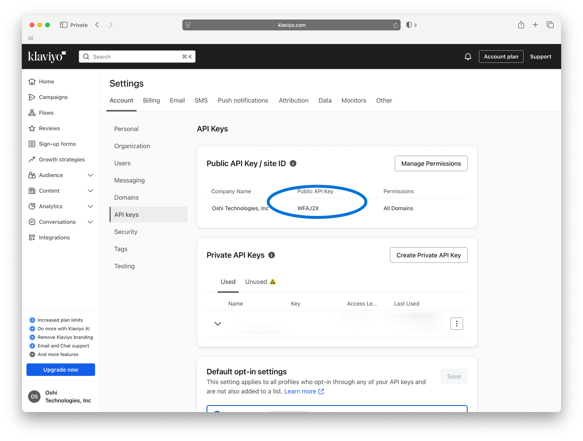
Task: Click the browser share icon
Action: (521, 25)
